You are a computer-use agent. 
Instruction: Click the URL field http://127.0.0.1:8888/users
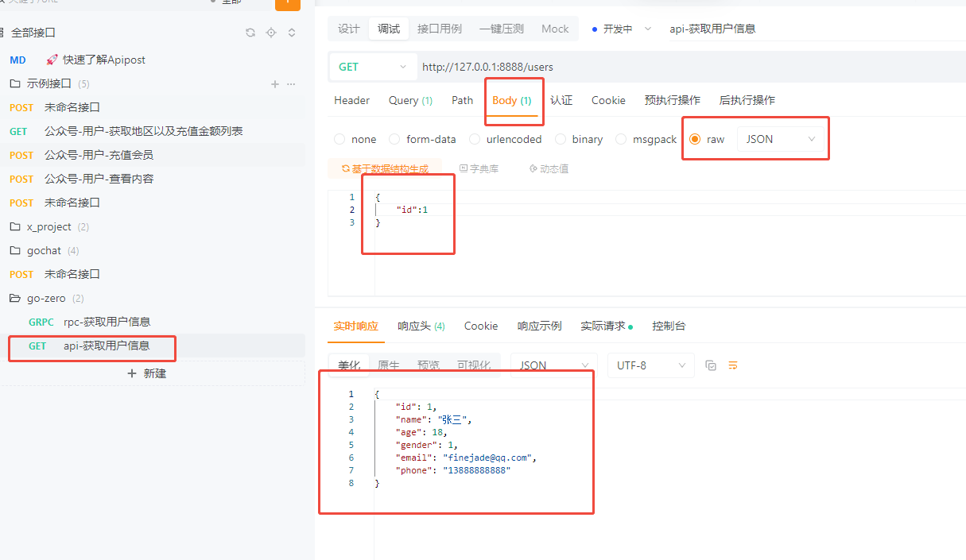tap(692, 67)
